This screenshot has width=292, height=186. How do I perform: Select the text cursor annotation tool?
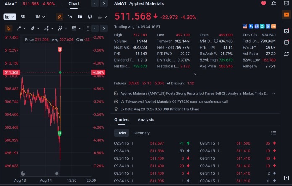point(88,28)
